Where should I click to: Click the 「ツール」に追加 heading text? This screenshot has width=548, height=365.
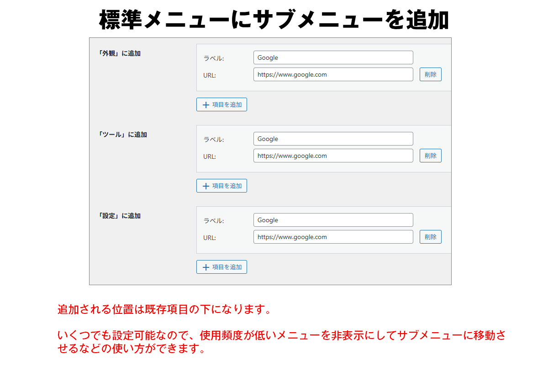[x=123, y=135]
